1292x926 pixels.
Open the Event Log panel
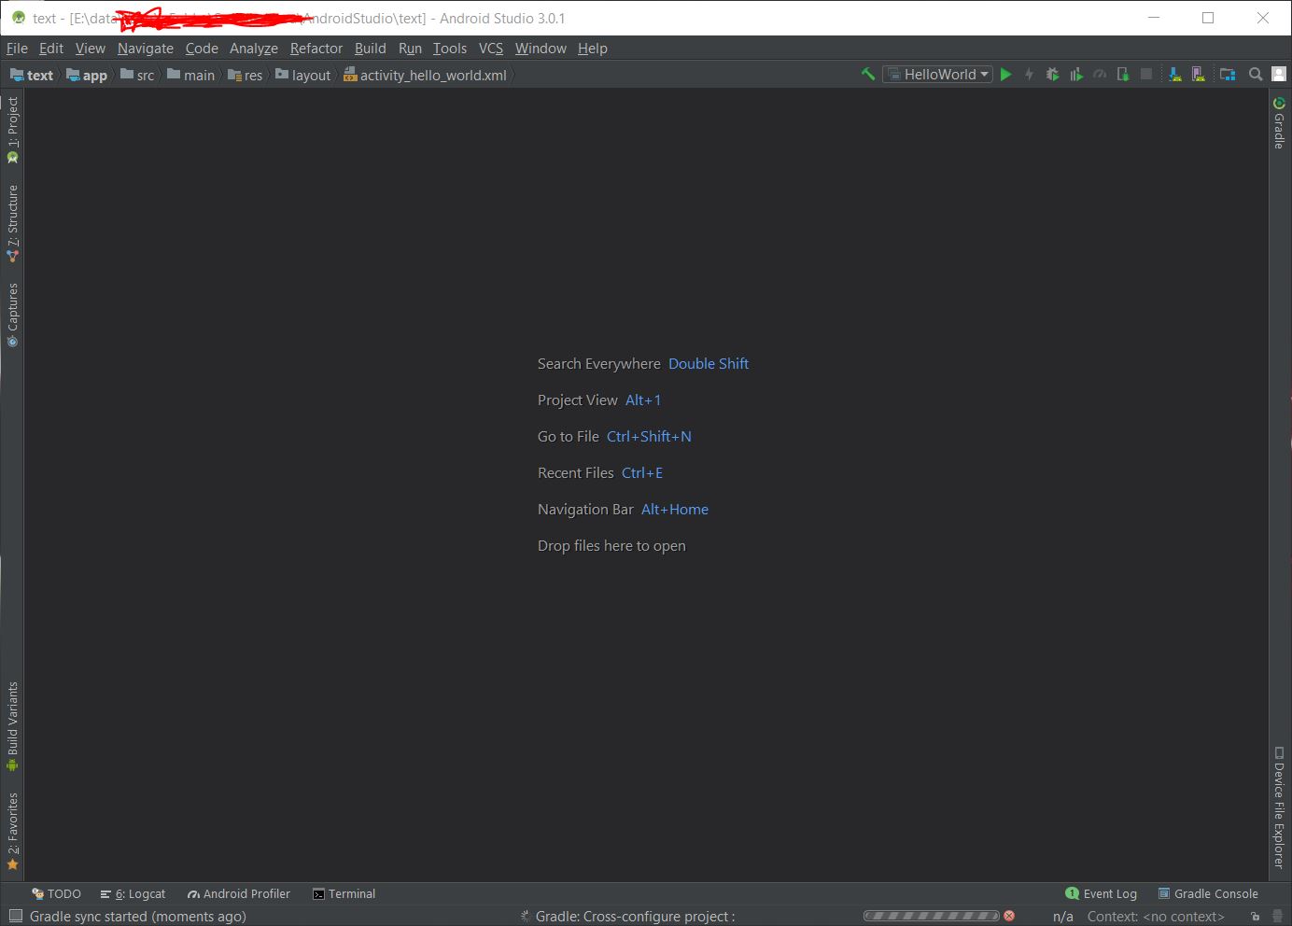click(x=1102, y=894)
